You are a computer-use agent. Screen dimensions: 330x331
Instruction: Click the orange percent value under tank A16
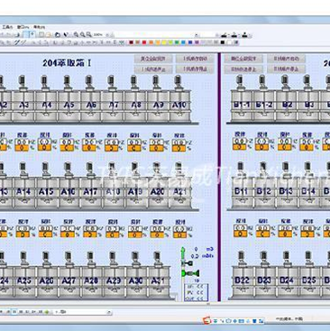pos(68,234)
